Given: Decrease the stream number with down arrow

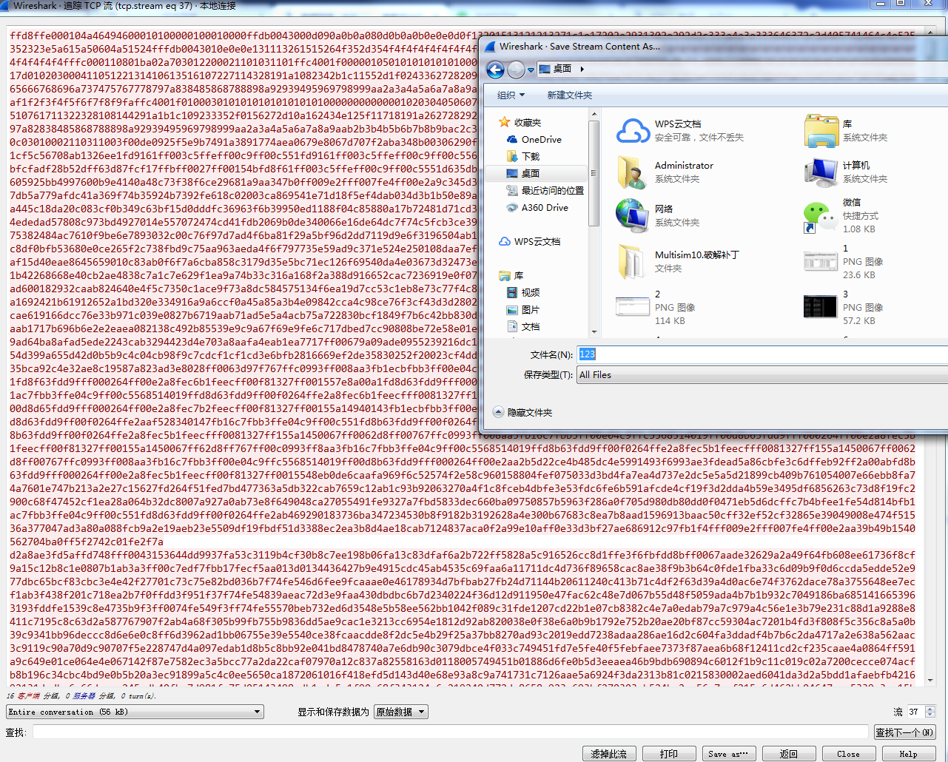Looking at the screenshot, I should click(x=931, y=715).
